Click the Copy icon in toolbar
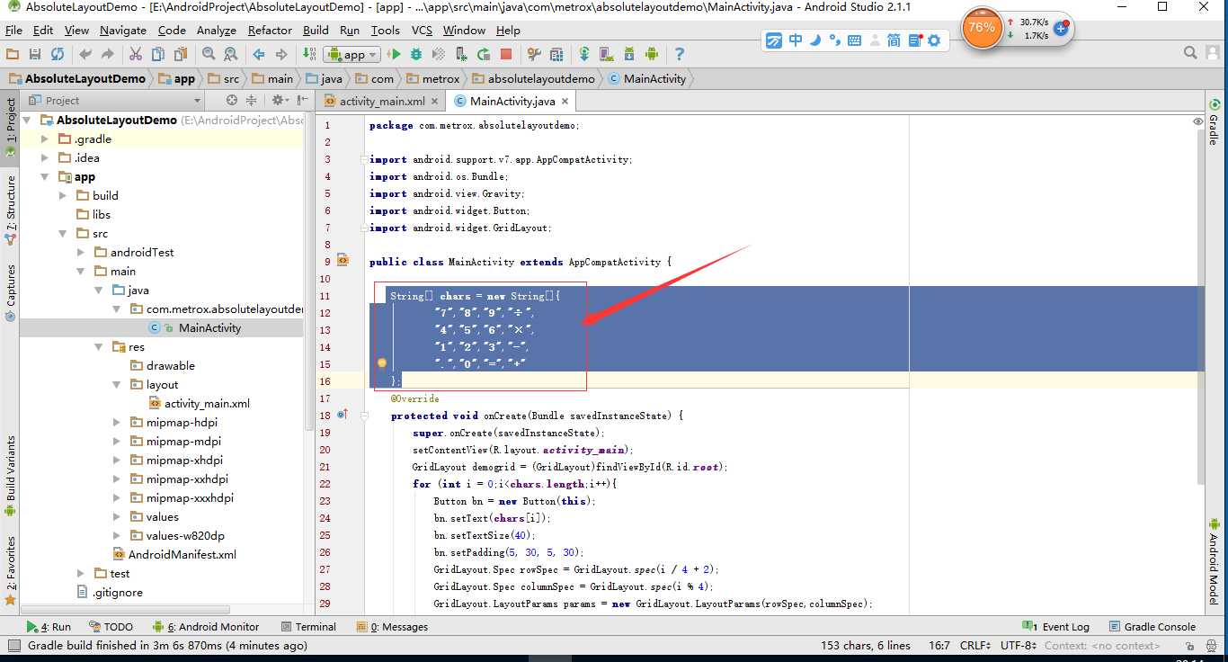1228x662 pixels. pos(157,55)
